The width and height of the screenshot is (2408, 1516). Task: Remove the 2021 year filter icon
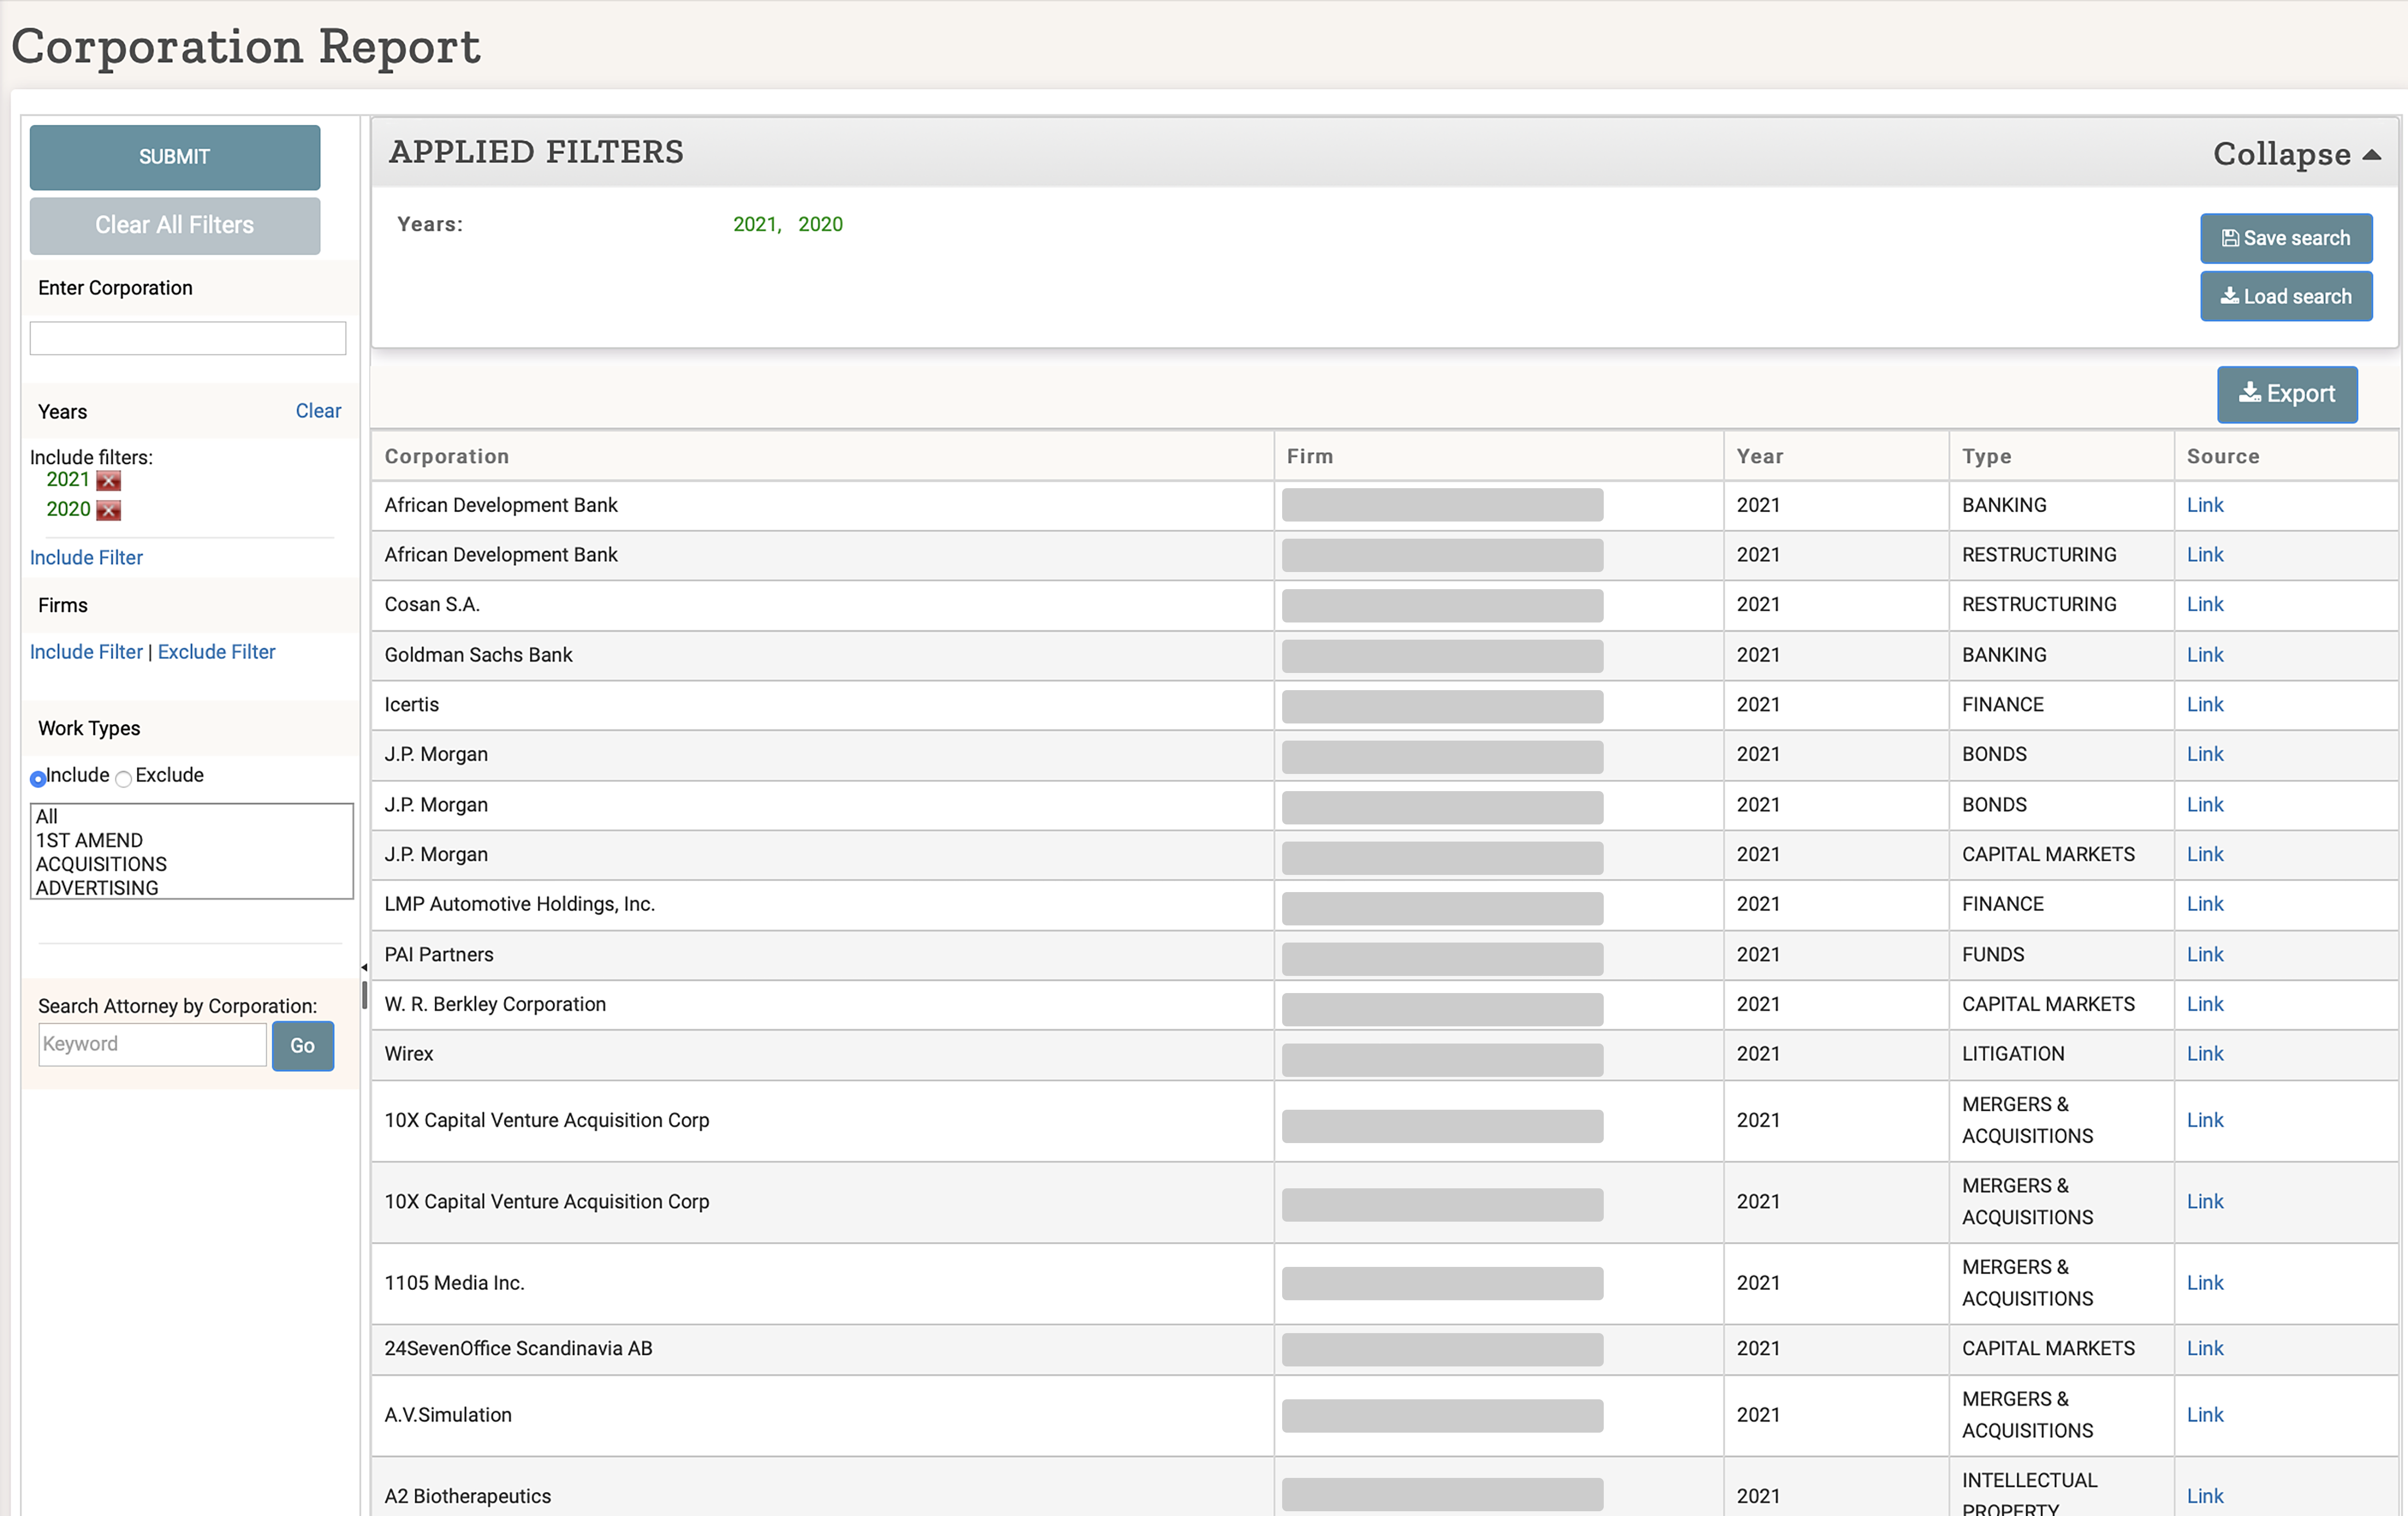108,481
